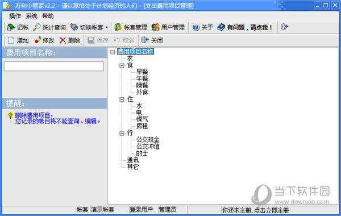Select 房租 in the tree
341x216 pixels.
(x=142, y=126)
